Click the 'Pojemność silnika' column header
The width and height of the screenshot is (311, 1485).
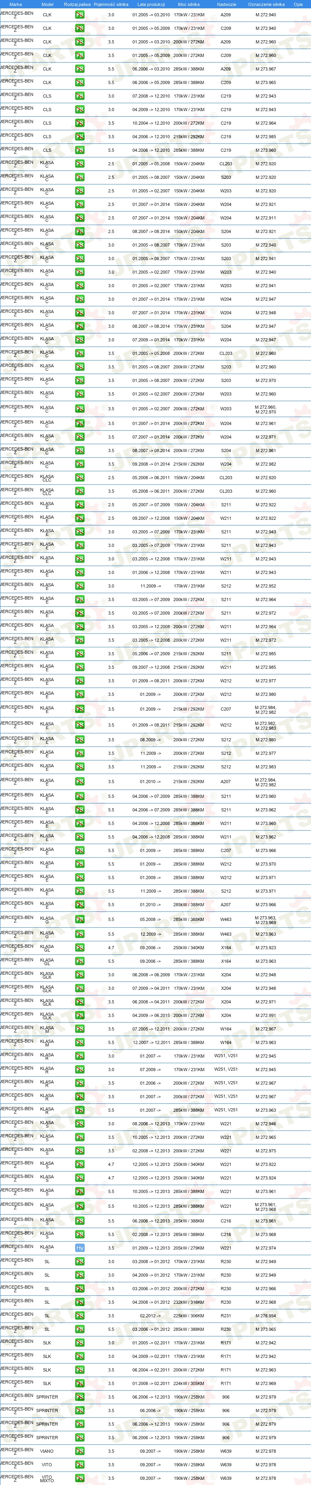click(x=111, y=4)
